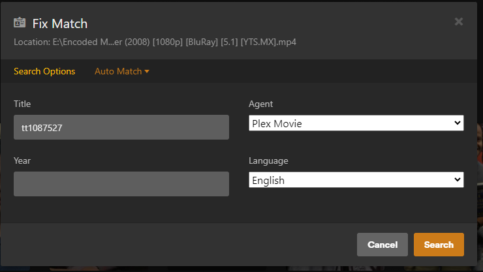Focus the Title field containing tt1087527
The height and width of the screenshot is (272, 483).
coord(121,127)
